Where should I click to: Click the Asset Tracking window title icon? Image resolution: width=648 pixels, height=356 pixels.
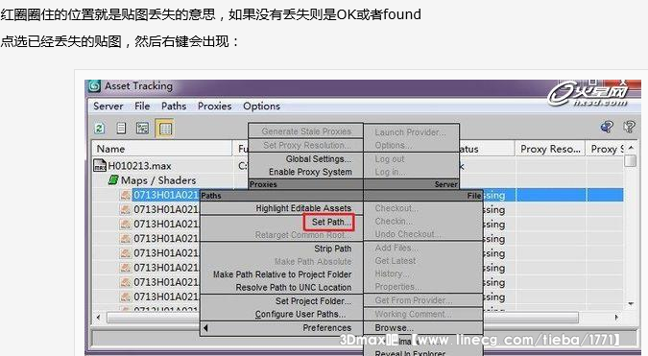[x=95, y=86]
